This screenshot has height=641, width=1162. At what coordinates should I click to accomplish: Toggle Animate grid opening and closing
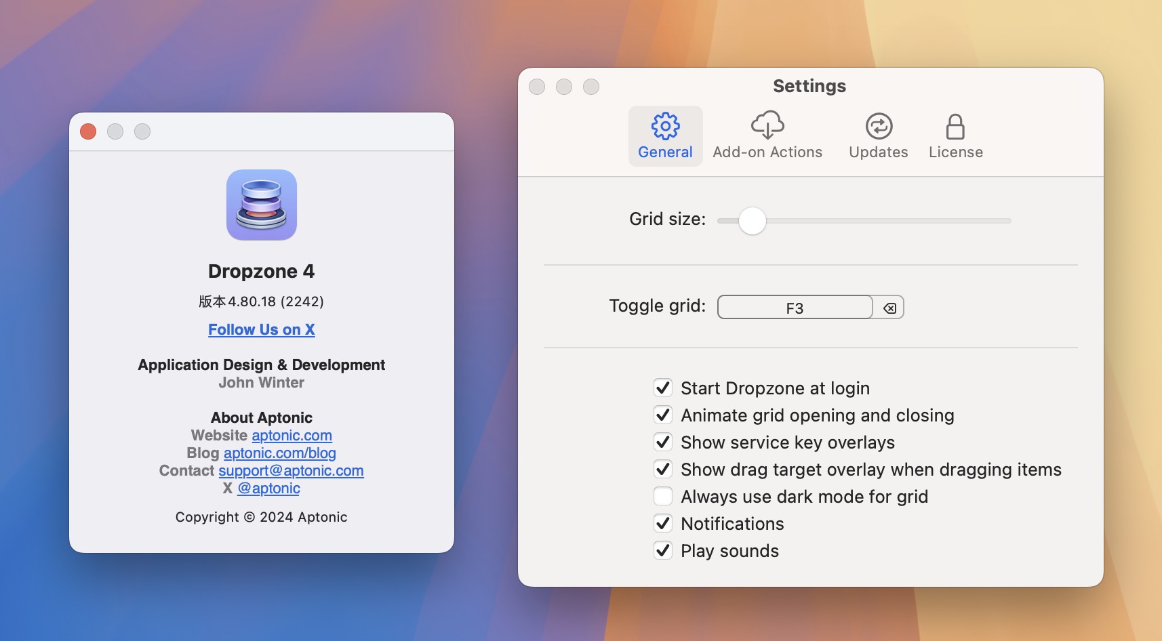tap(663, 415)
